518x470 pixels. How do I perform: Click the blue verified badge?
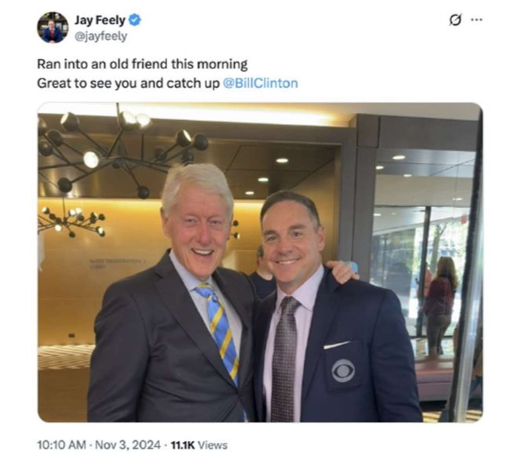pos(135,20)
